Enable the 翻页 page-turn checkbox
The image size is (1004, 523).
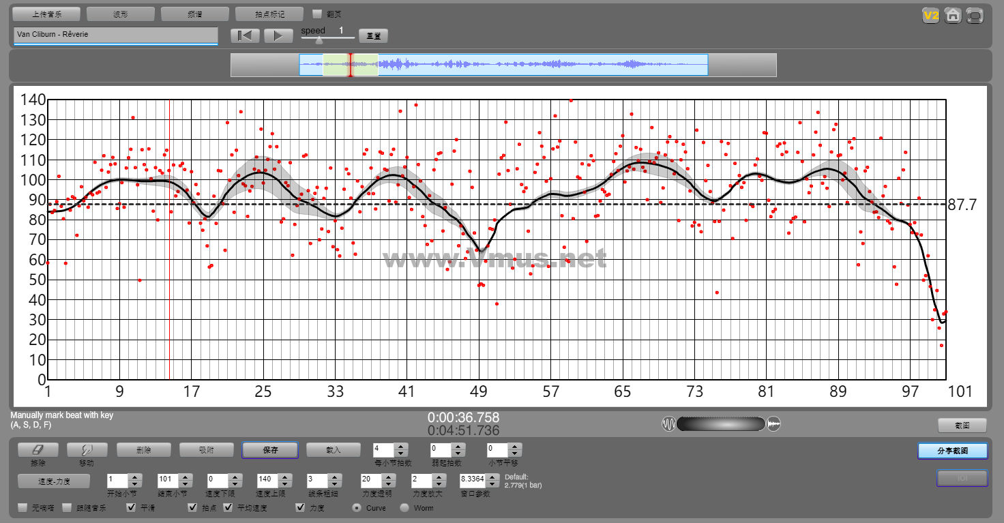[317, 14]
